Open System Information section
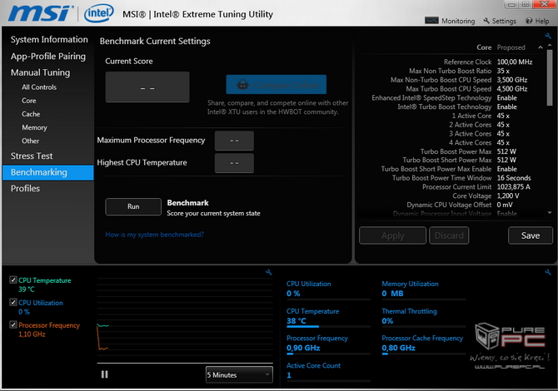Viewport: 558px width, 391px height. (x=49, y=39)
